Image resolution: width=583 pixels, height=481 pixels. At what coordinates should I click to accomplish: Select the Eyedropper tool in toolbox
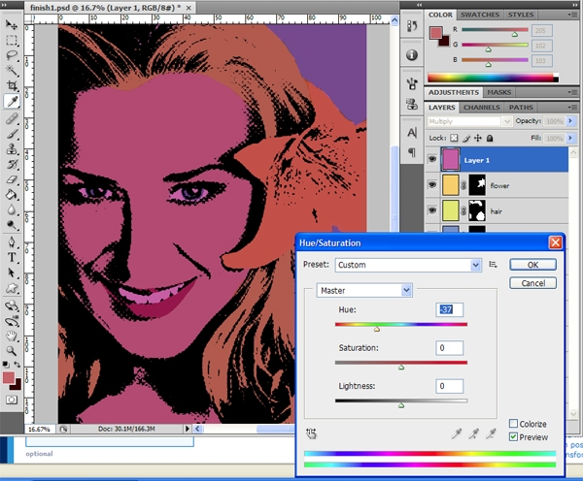(12, 101)
